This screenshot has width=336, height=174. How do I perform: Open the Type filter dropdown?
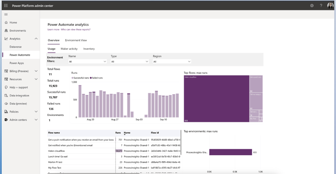130,62
